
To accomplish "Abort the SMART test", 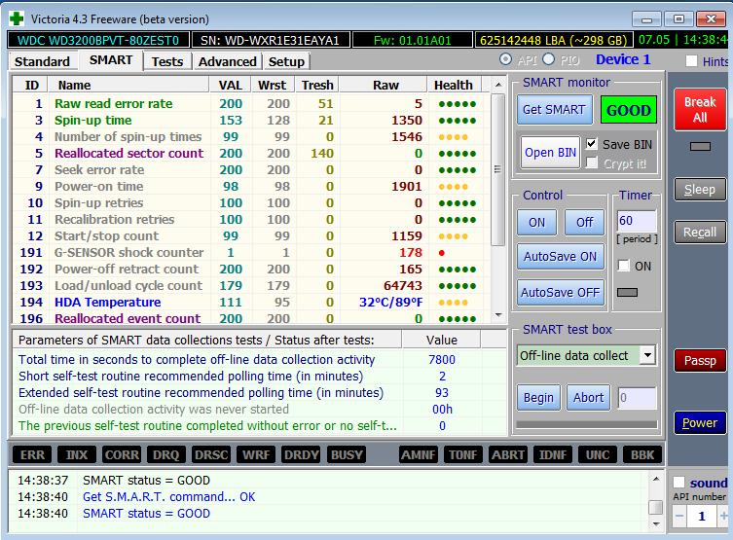I will (x=589, y=398).
